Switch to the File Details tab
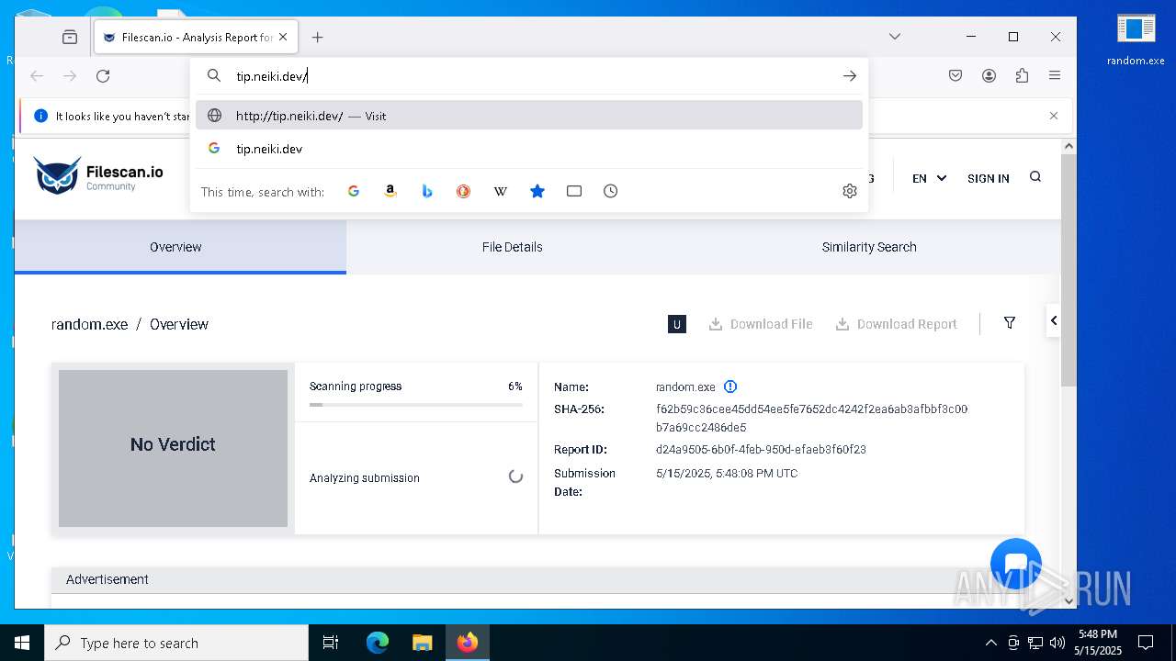This screenshot has height=661, width=1176. [x=512, y=247]
